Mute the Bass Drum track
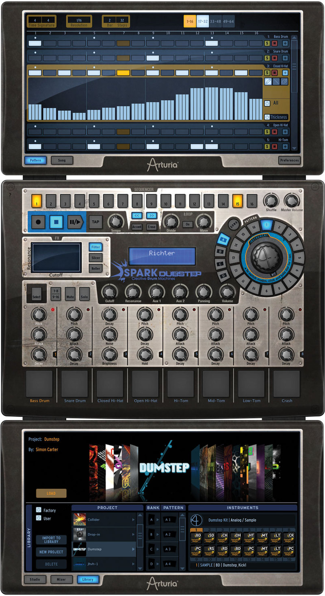 point(275,43)
